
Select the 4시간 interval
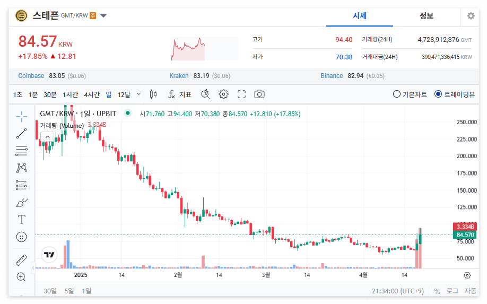click(92, 94)
